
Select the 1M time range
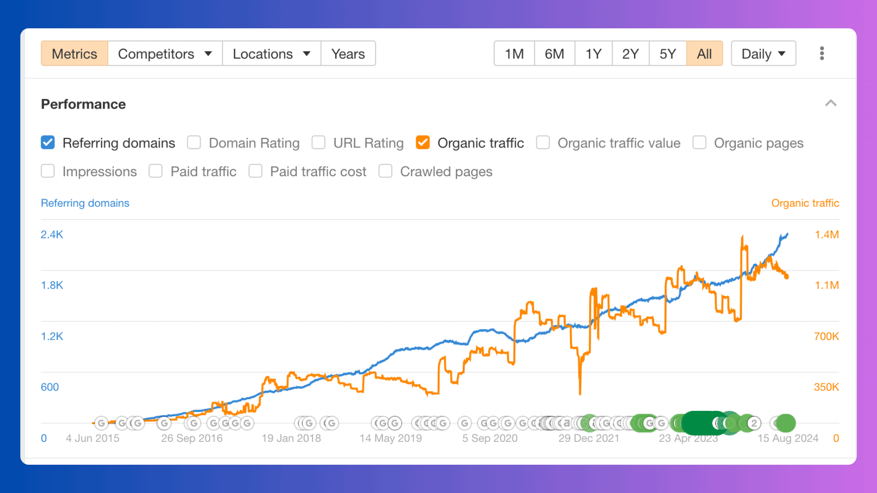tap(514, 53)
